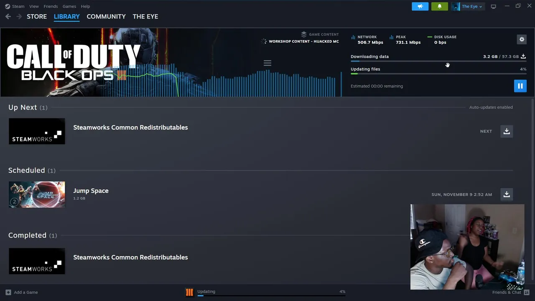Image resolution: width=535 pixels, height=301 pixels.
Task: Open notifications bell icon
Action: [x=439, y=6]
